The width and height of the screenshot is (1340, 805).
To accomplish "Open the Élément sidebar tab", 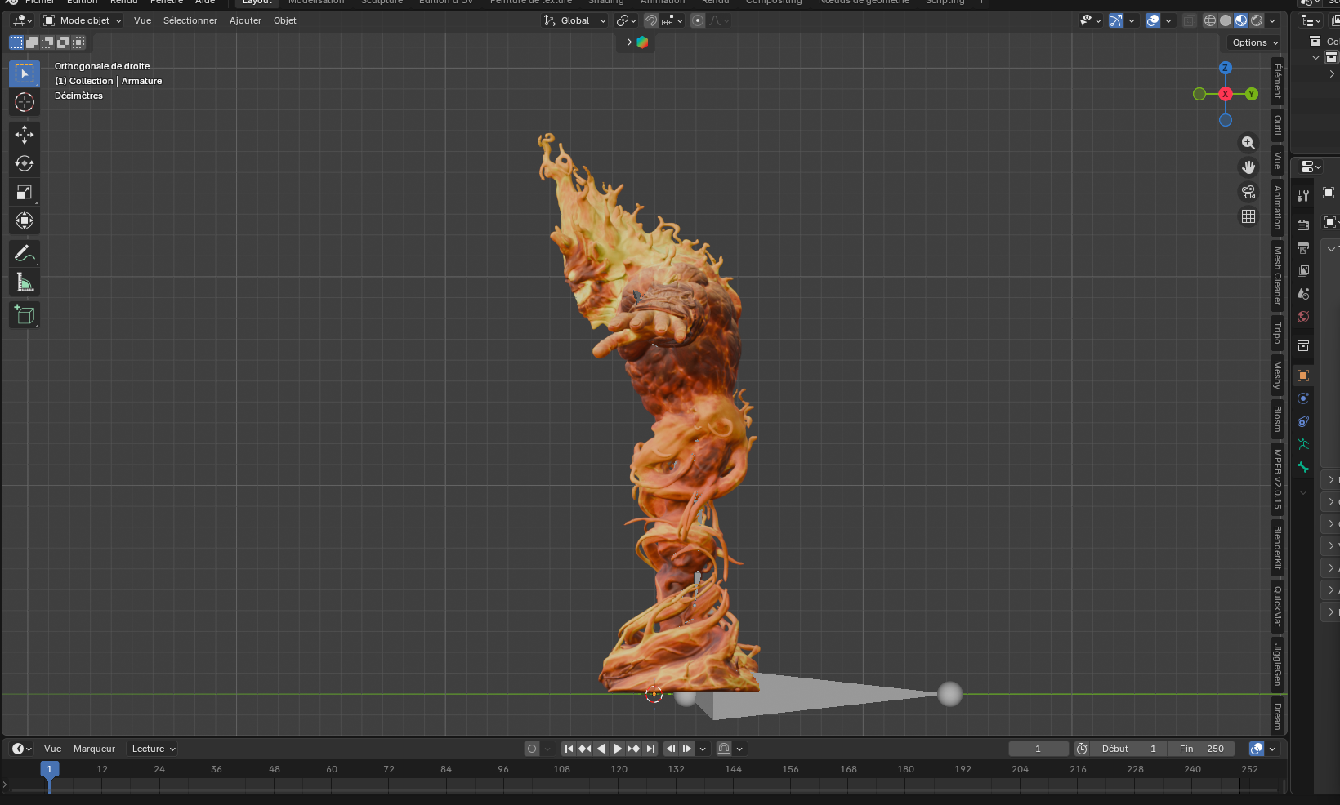I will [1277, 81].
